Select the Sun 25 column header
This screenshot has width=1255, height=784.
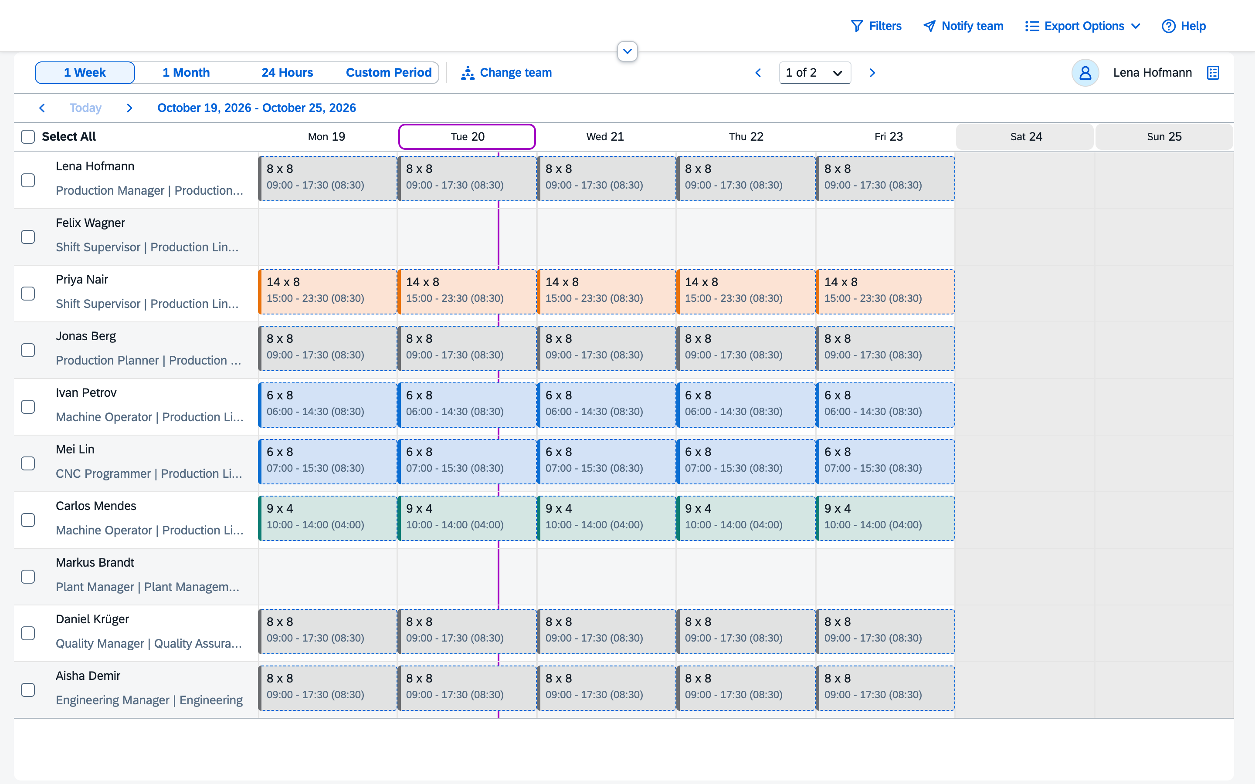1164,137
